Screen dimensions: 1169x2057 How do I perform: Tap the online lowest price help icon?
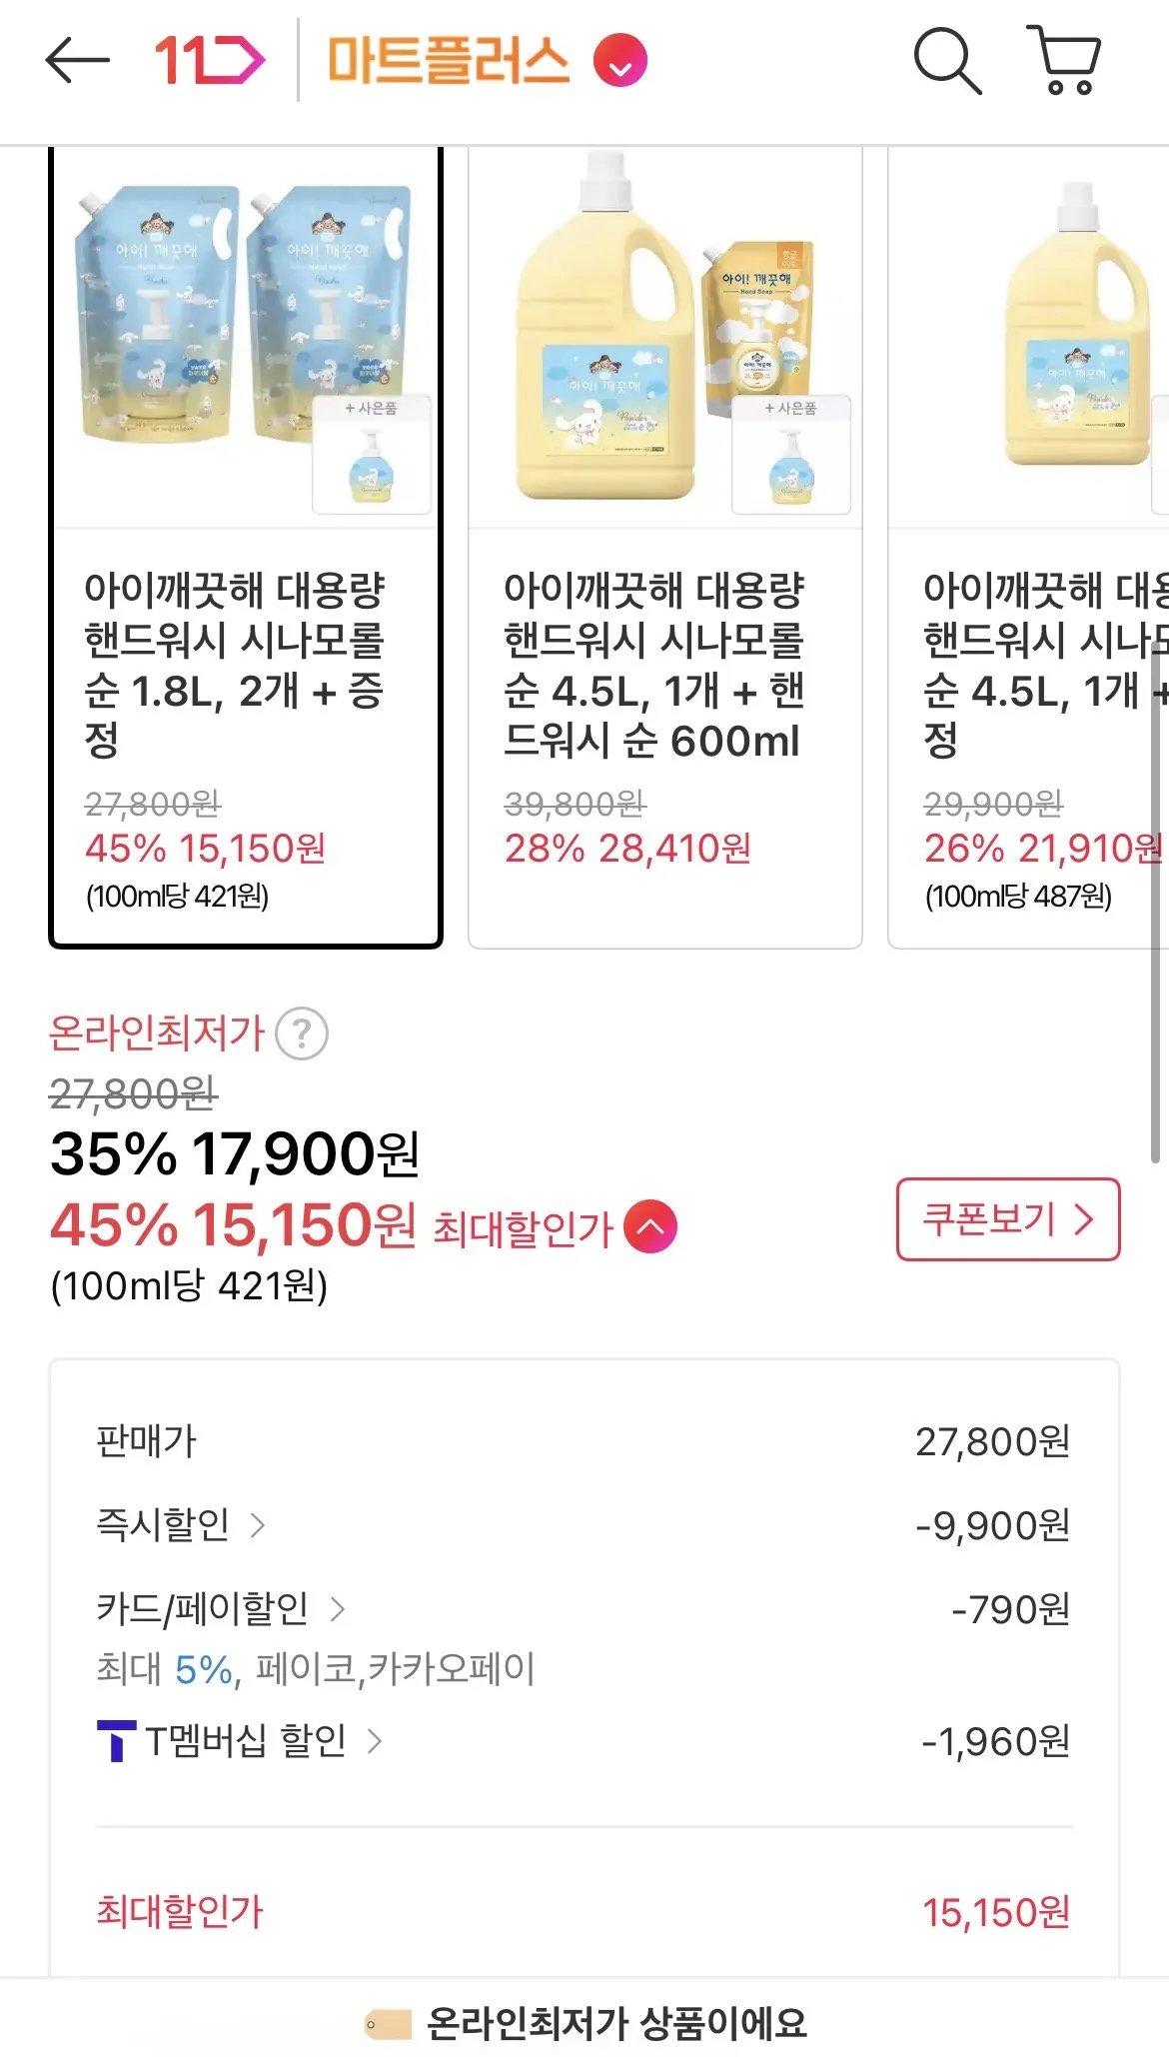coord(302,1034)
